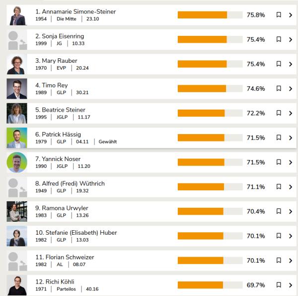Bookmark Florian Schweizer's entry
Image resolution: width=298 pixels, height=296 pixels.
point(279,260)
